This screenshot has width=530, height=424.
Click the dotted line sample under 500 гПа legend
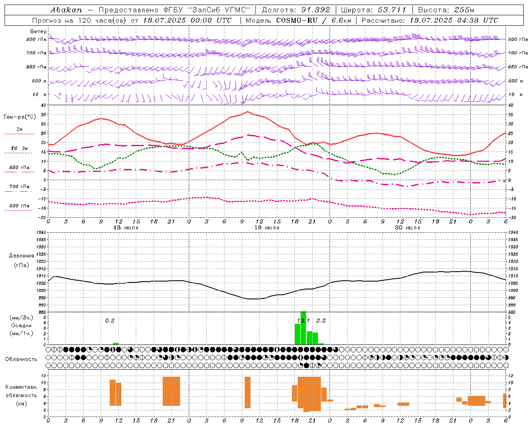click(x=19, y=211)
